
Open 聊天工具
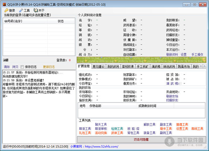click(x=101, y=124)
